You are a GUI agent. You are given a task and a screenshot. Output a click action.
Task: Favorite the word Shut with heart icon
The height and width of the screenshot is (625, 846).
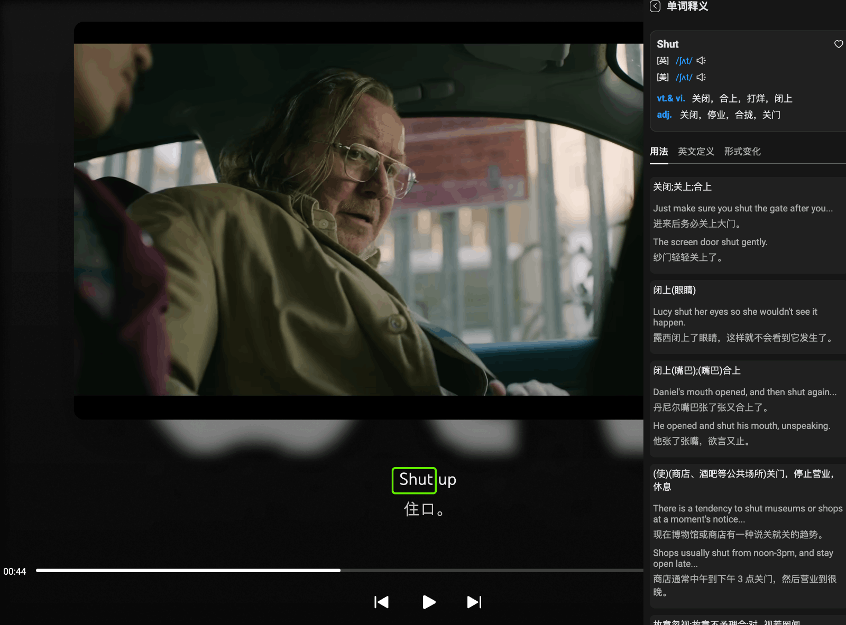[838, 44]
